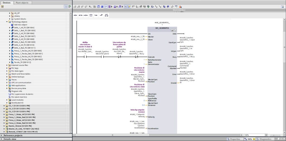The height and width of the screenshot is (141, 286).
Task: Open the Properties tab
Action: pyautogui.click(x=235, y=139)
